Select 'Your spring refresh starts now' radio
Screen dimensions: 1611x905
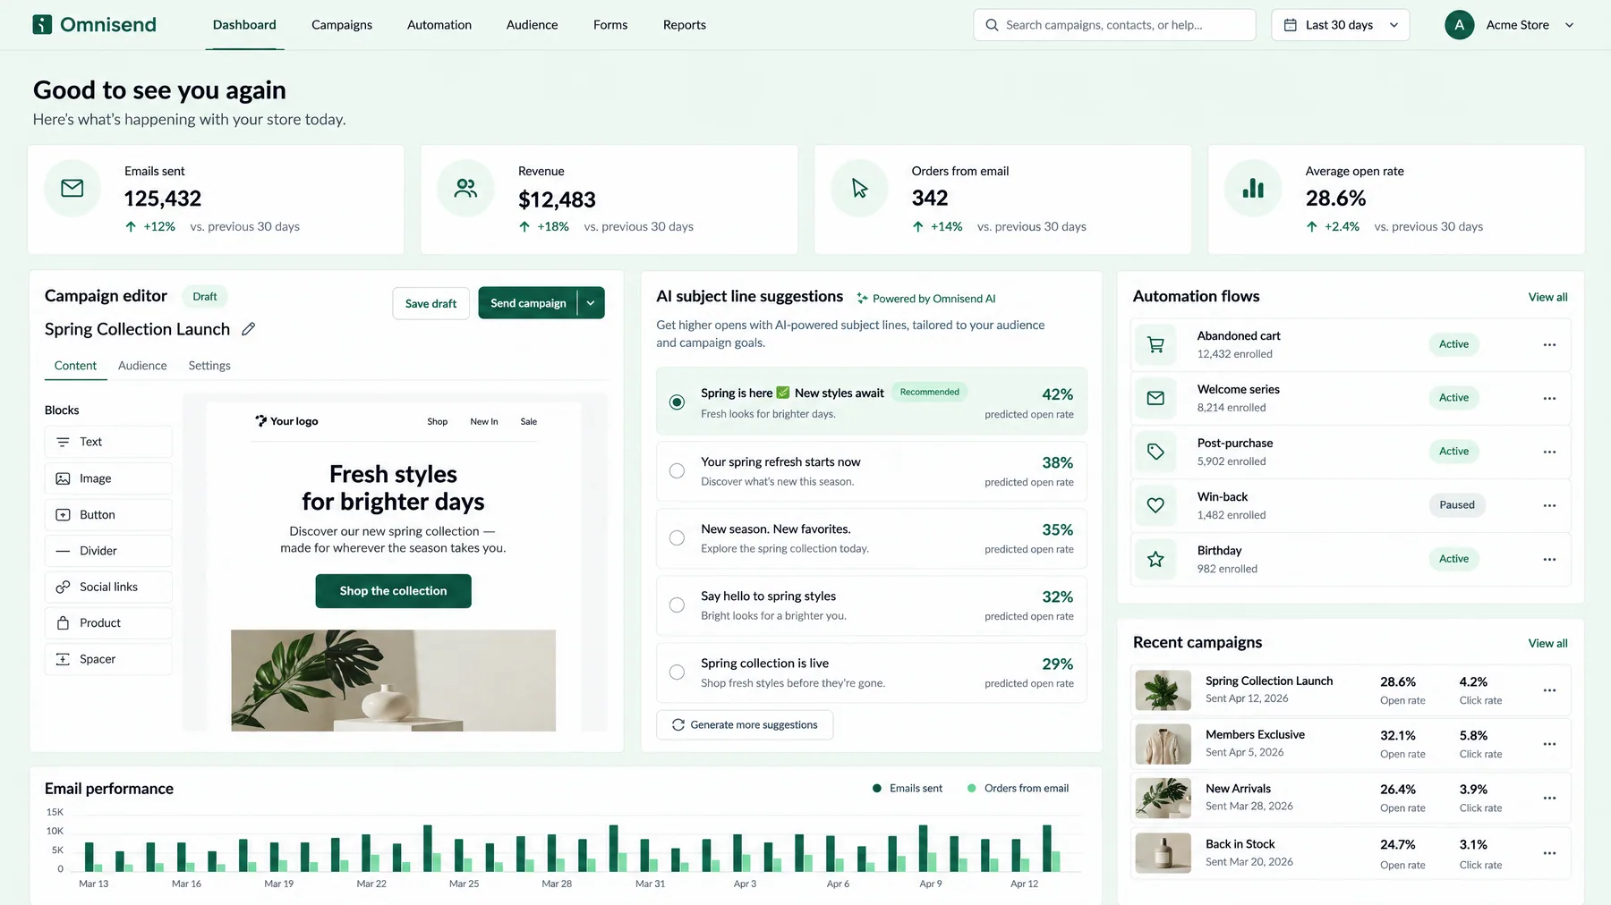pos(677,470)
